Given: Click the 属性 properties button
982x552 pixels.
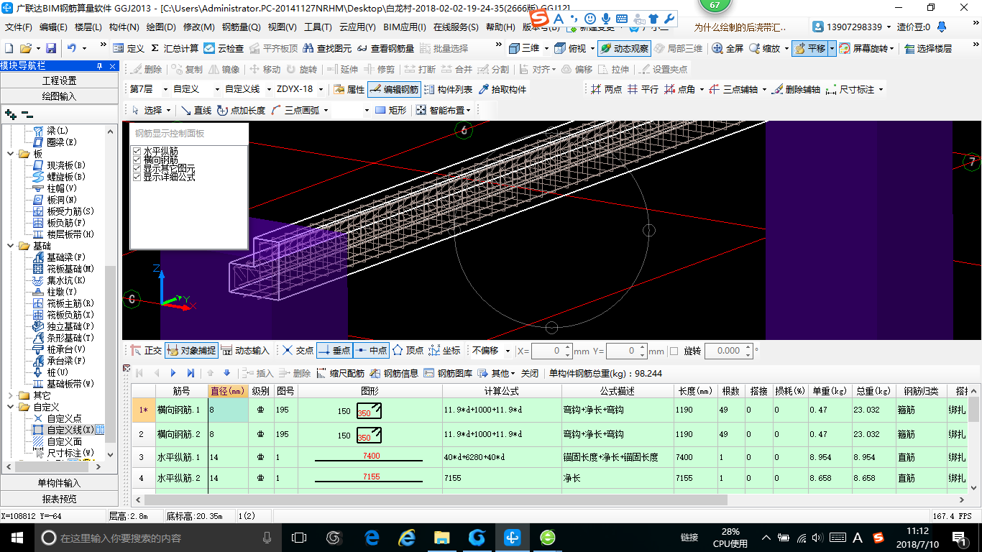Looking at the screenshot, I should 349,90.
